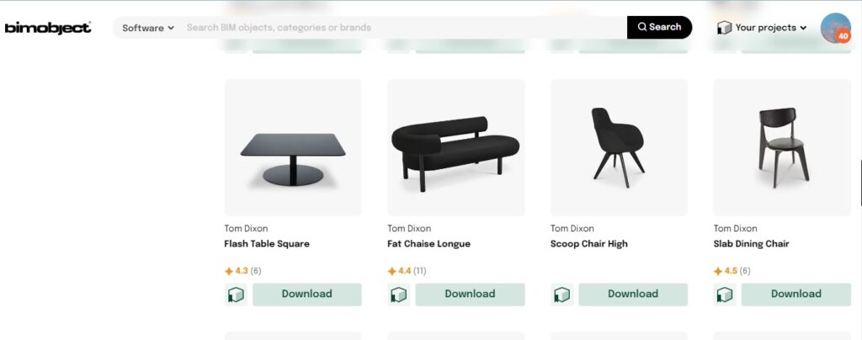Download the Scoop Chair High object
The image size is (862, 340).
tap(633, 295)
